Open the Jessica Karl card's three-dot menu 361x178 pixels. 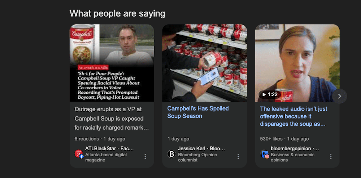[238, 156]
